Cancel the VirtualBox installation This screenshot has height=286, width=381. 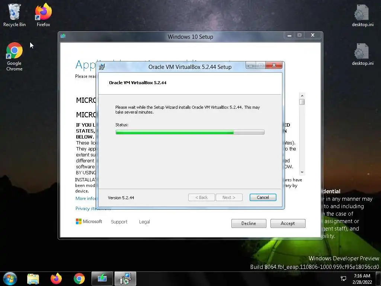pos(263,197)
